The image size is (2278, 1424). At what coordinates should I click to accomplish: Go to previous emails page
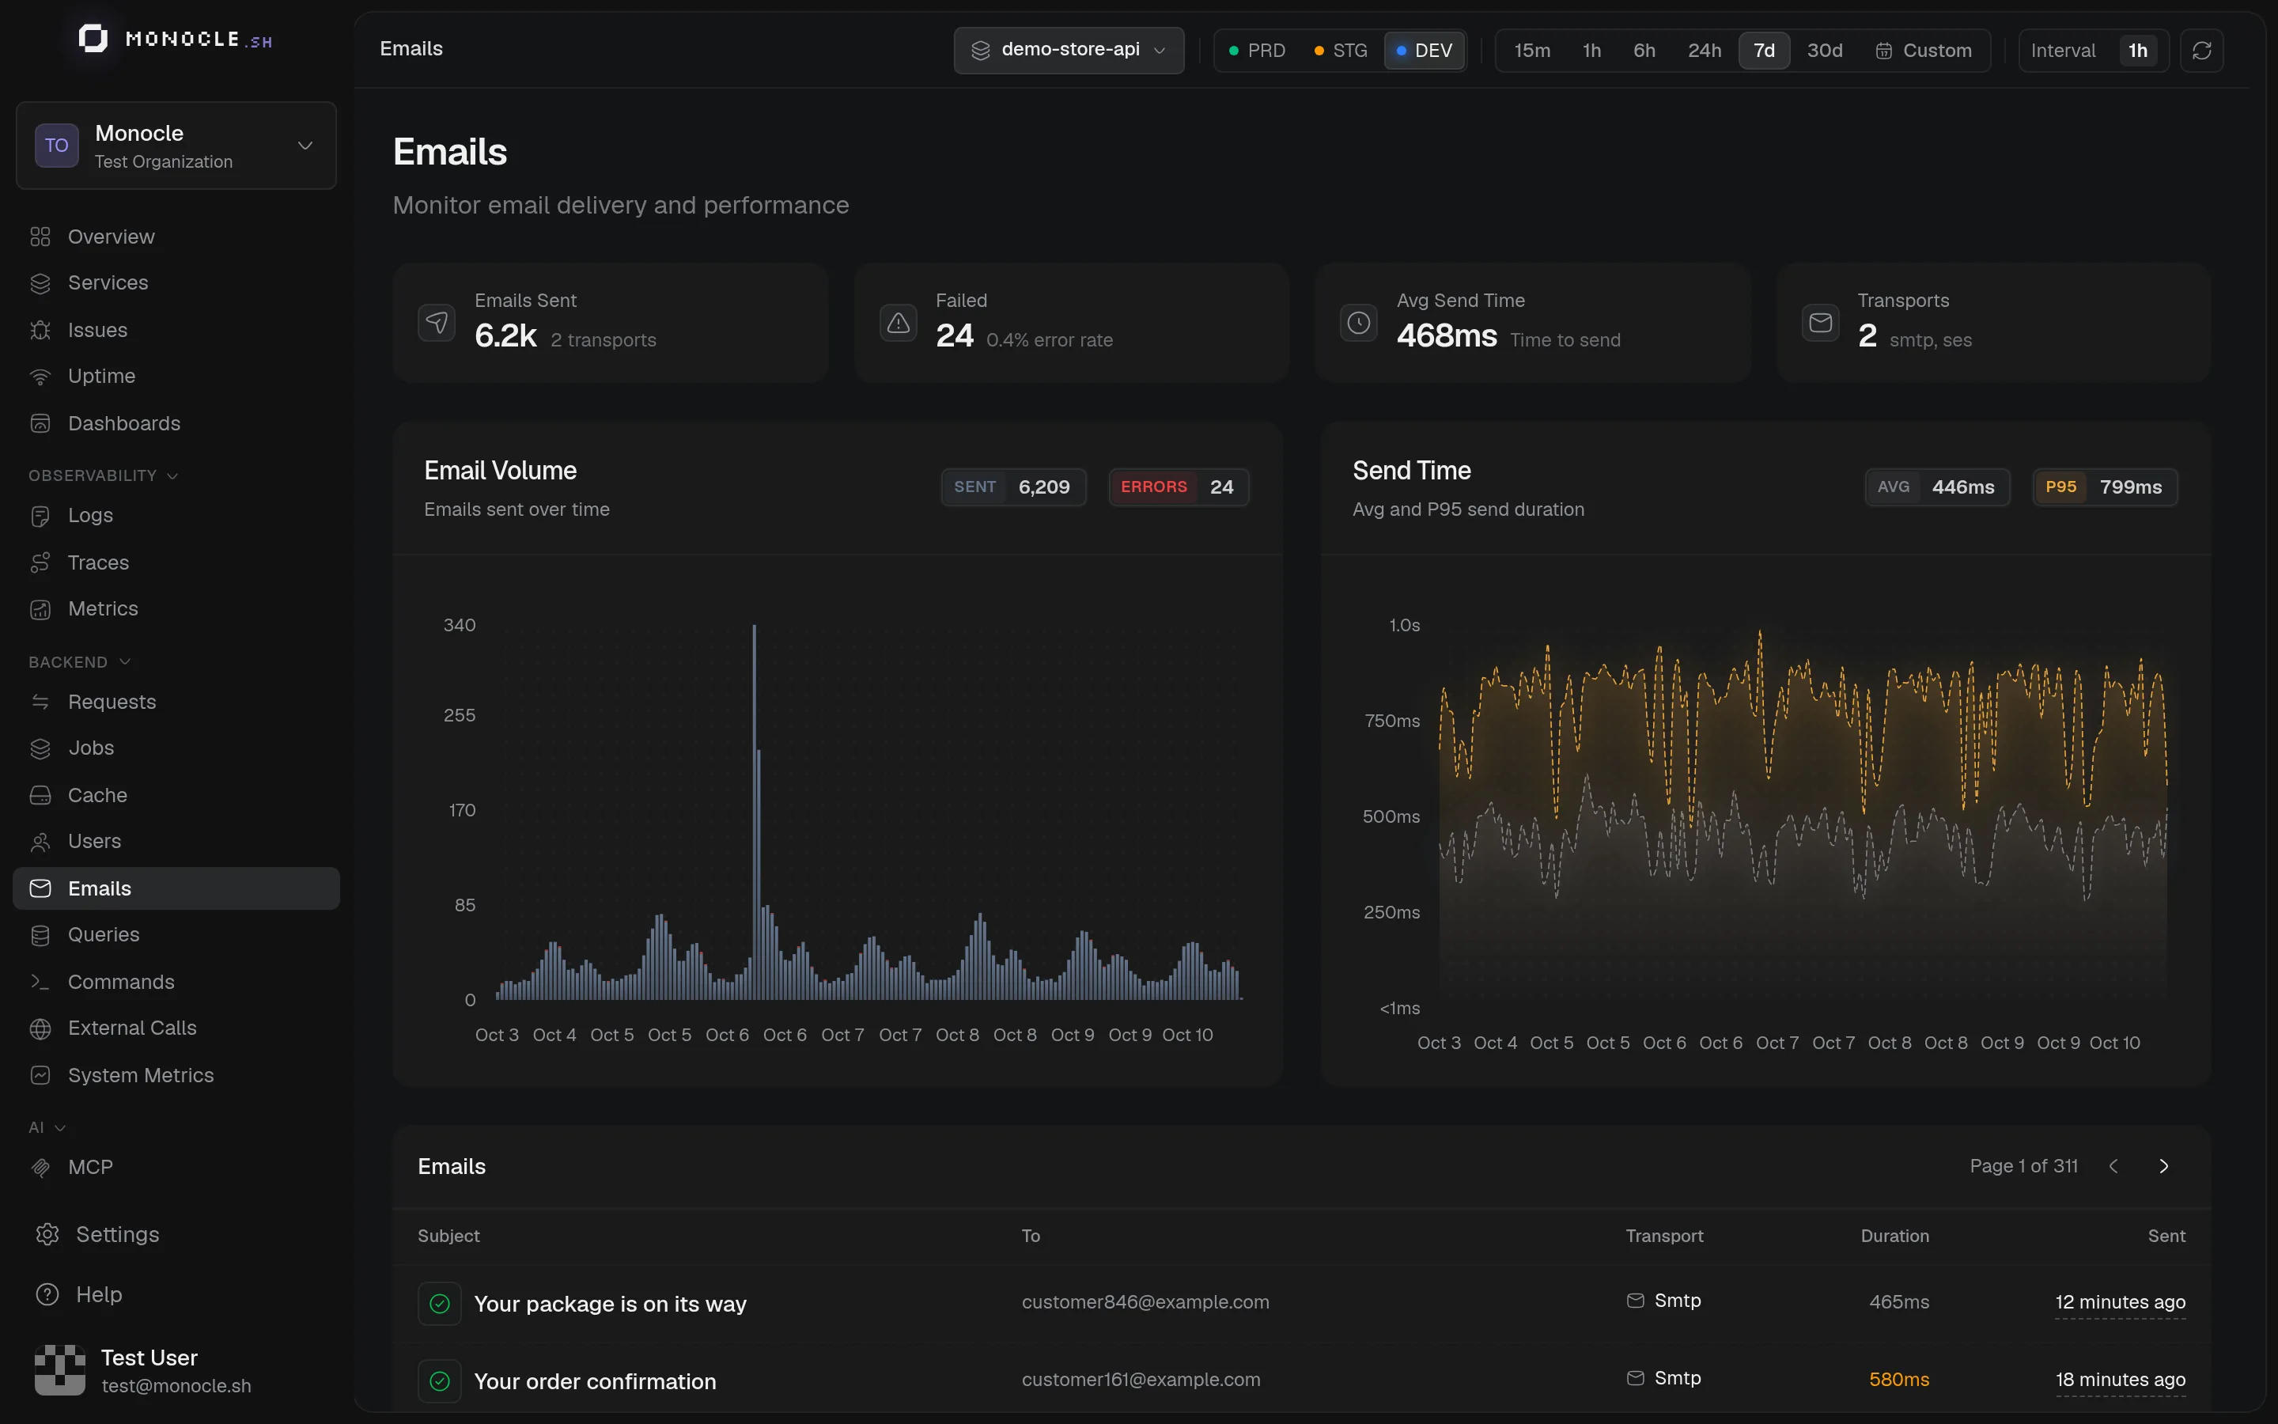(x=2113, y=1166)
